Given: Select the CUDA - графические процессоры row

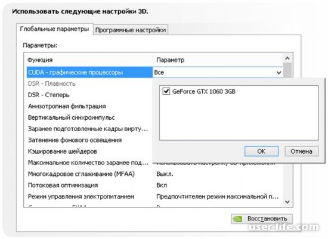Looking at the screenshot, I should tap(89, 72).
